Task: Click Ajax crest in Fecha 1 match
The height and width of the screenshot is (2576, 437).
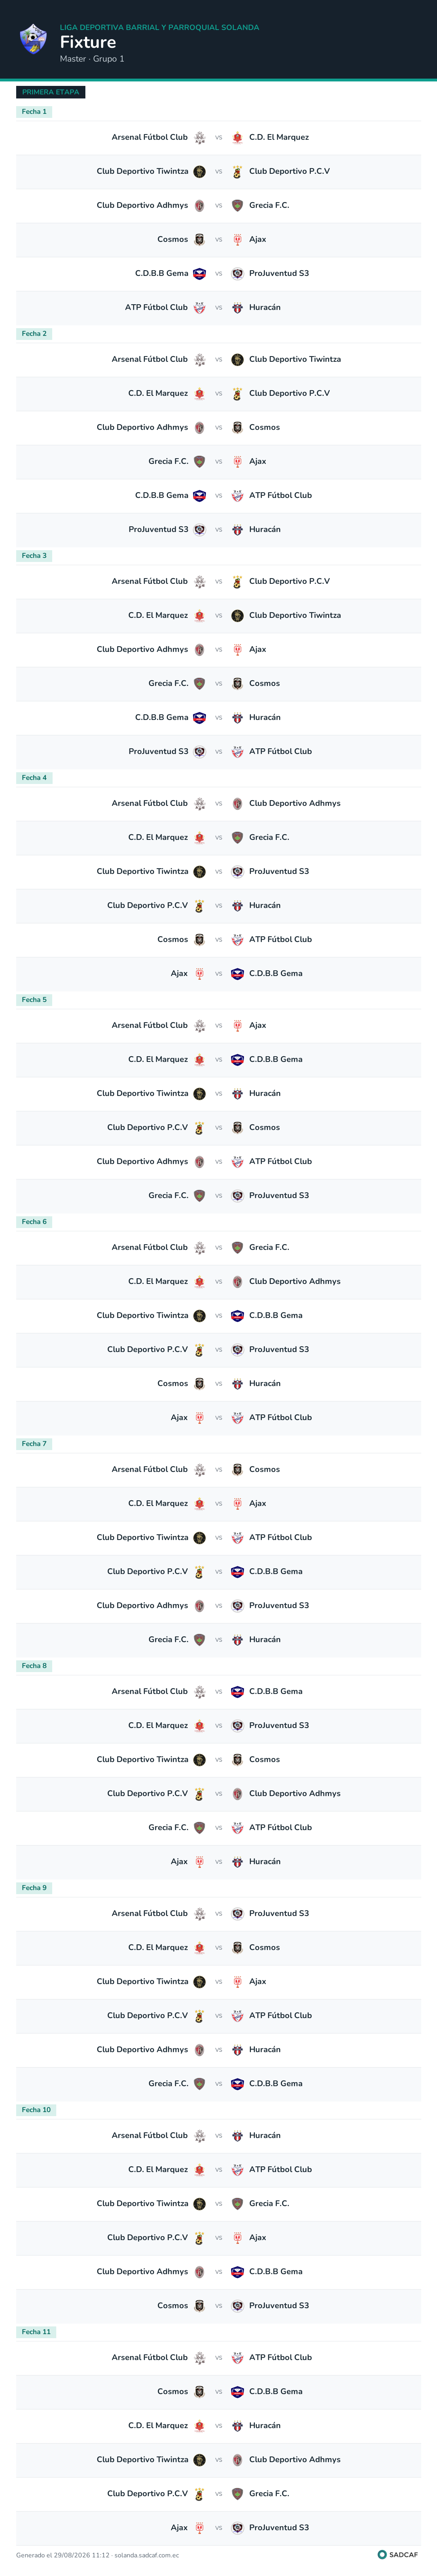Action: click(238, 239)
